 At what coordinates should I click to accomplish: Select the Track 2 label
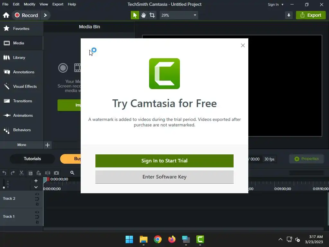pyautogui.click(x=9, y=198)
